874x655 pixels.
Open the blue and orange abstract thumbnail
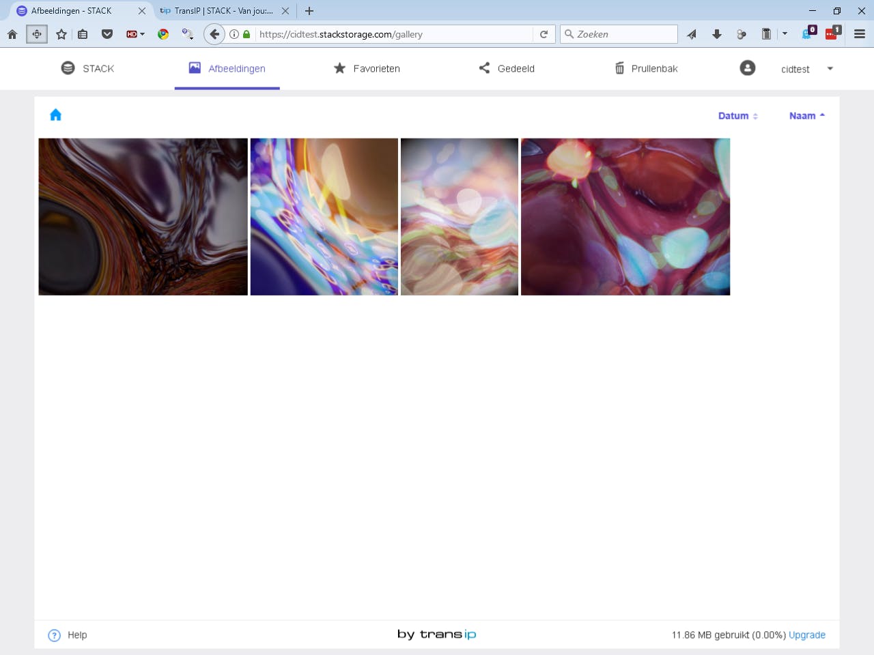click(x=324, y=217)
